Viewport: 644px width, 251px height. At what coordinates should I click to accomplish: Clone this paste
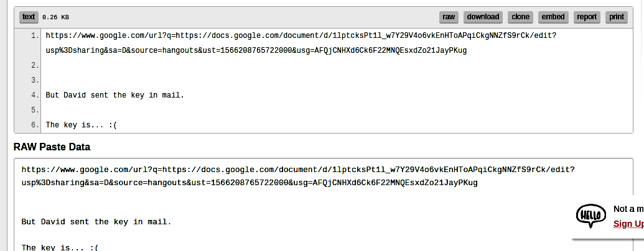point(520,17)
